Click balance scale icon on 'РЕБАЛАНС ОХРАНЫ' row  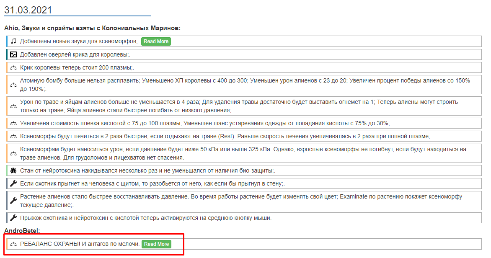tap(13, 244)
